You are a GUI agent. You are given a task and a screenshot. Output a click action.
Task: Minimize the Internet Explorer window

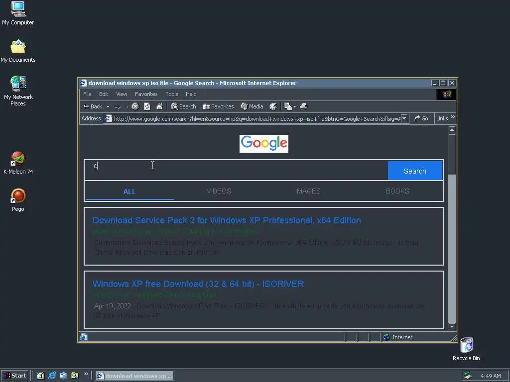[434, 83]
